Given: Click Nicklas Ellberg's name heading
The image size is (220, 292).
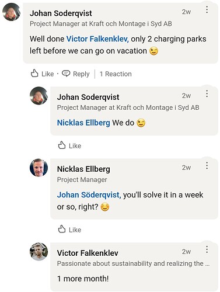Looking at the screenshot, I should click(x=83, y=169).
